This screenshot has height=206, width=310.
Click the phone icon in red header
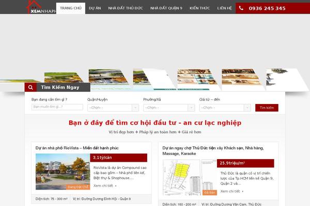pyautogui.click(x=241, y=8)
